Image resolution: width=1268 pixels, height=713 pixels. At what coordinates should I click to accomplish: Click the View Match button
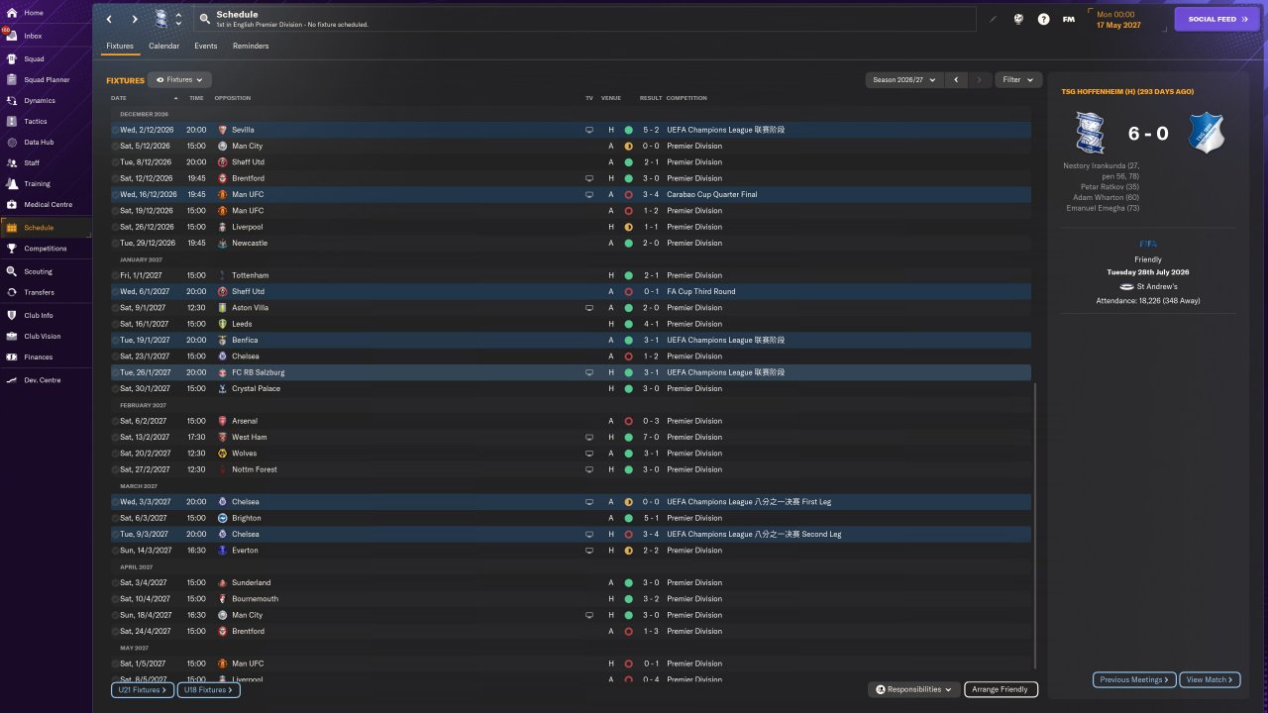click(x=1210, y=679)
